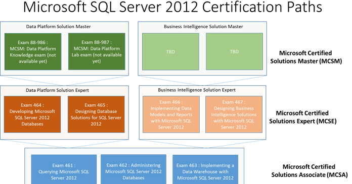The image size is (352, 184).
Task: Click the Exam 88-986 Knowledge exam box
Action: pyautogui.click(x=33, y=52)
